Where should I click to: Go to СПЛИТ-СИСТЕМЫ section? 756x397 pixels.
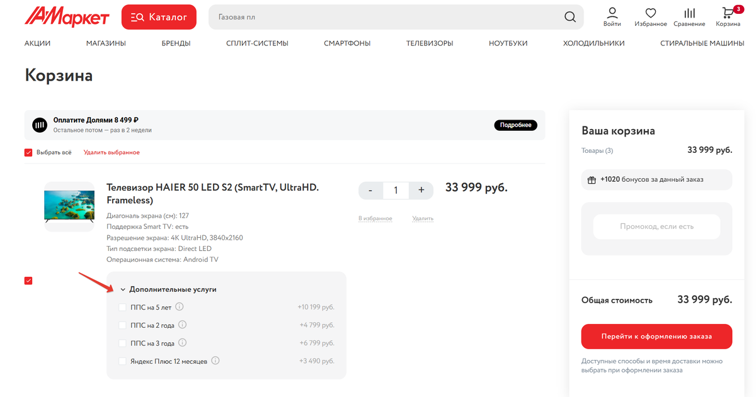257,43
